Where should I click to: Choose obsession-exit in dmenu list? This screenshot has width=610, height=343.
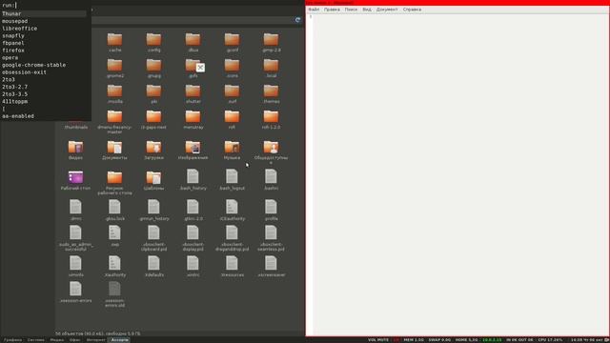[24, 72]
